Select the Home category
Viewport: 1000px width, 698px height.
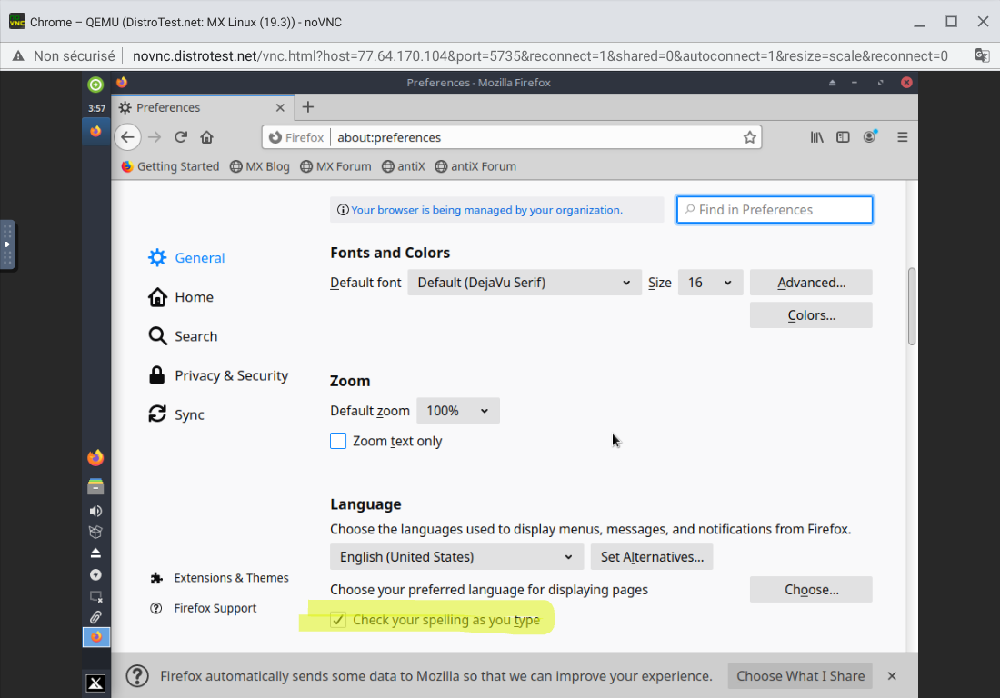[181, 297]
